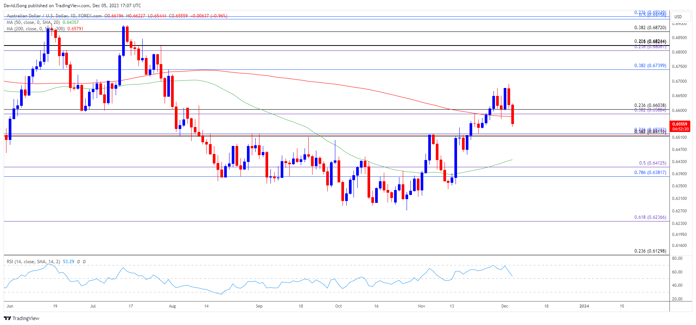This screenshot has width=696, height=325.
Task: Click the TradingView logo at bottom left
Action: (x=22, y=318)
